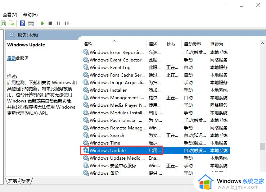This screenshot has height=192, width=266.
Task: Click gear icon of Windows Font Cache
Action: [86, 75]
